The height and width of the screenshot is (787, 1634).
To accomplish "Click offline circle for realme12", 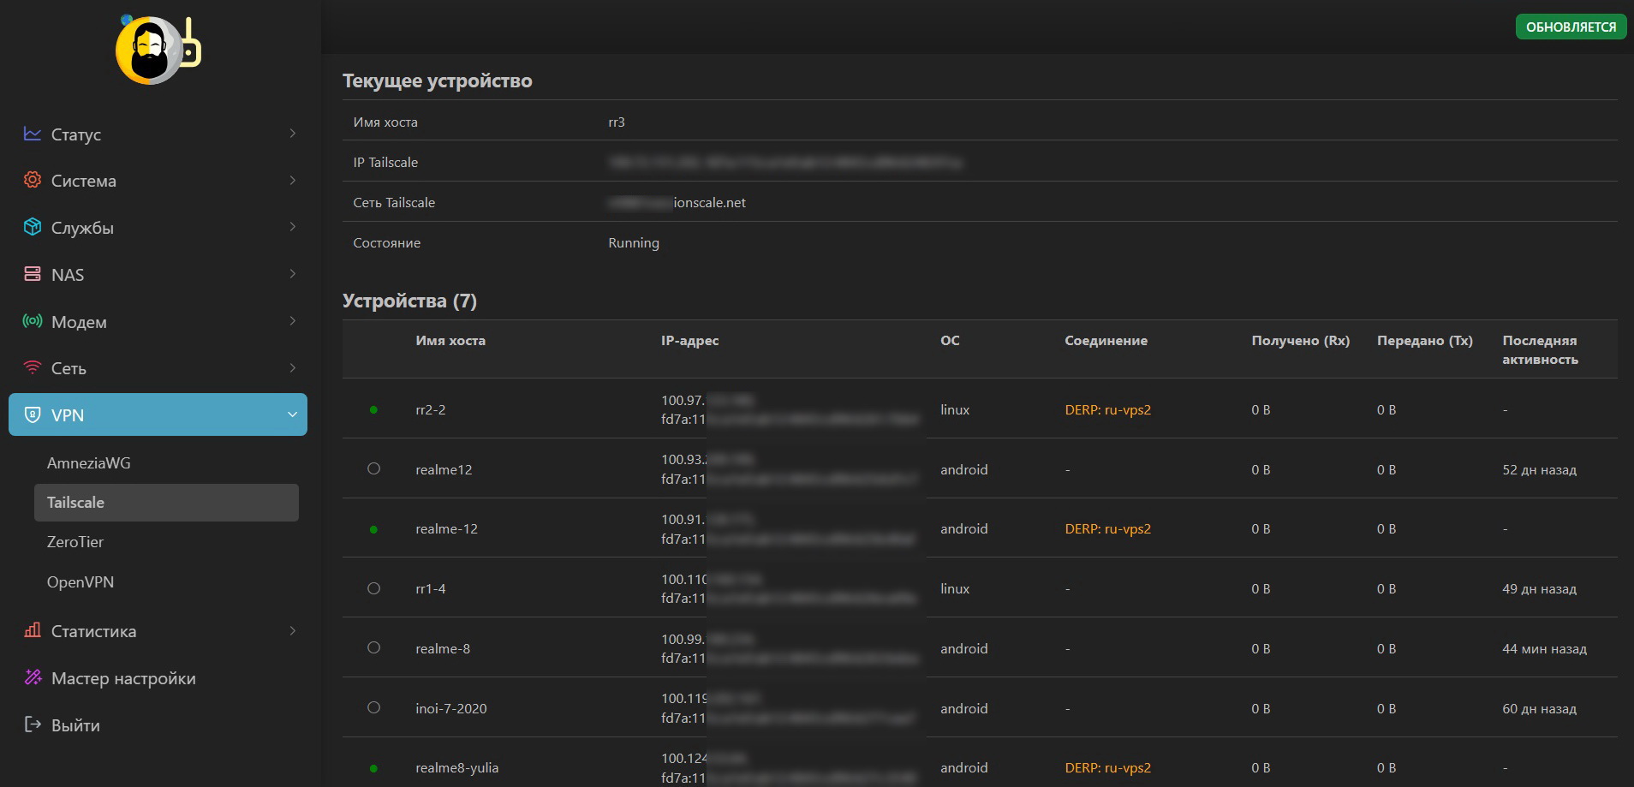I will 373,468.
